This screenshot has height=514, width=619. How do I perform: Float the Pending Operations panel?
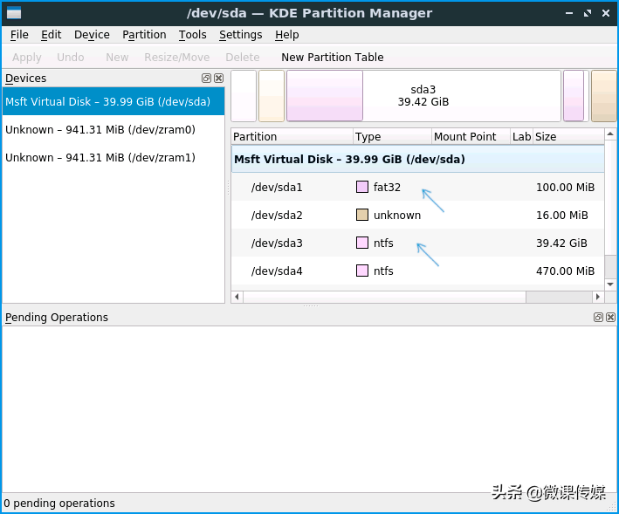tap(598, 317)
